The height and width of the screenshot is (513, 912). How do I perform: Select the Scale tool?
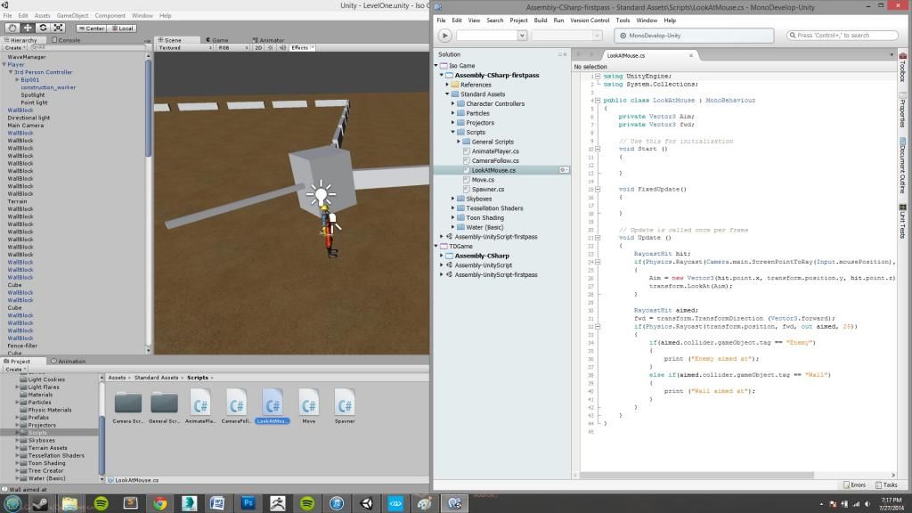[57, 28]
